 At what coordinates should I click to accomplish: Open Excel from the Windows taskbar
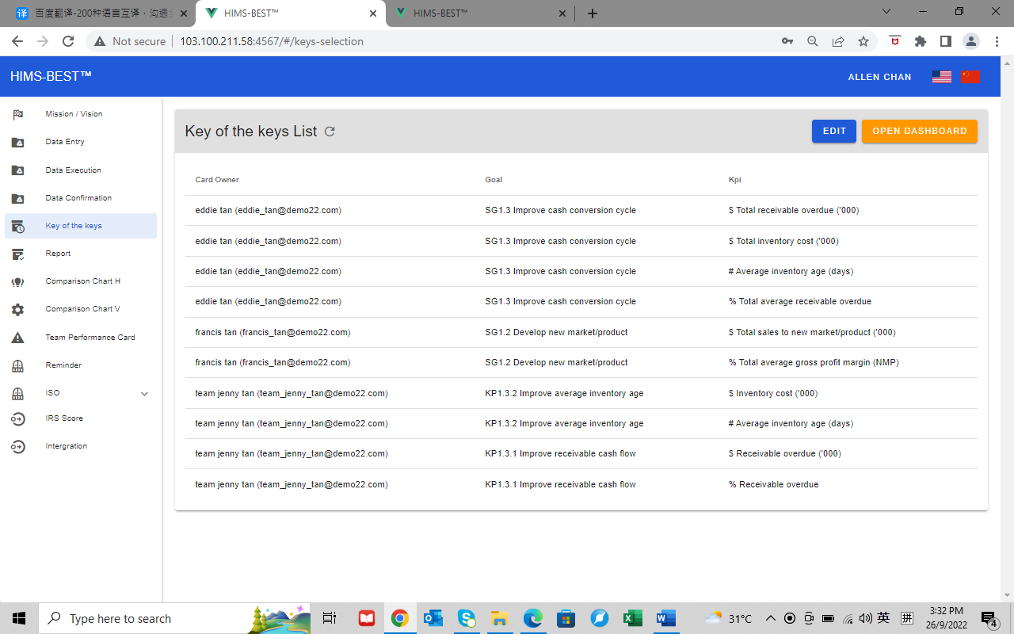pyautogui.click(x=631, y=618)
